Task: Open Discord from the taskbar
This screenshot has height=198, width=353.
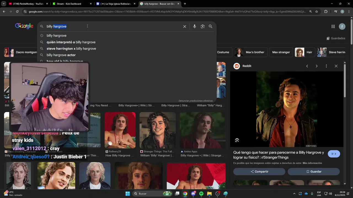Action: point(193,194)
